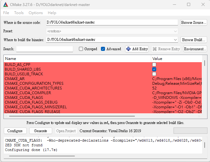Click the BUILD_AS_CPP entry name
The image size is (210, 162).
[x=18, y=65]
